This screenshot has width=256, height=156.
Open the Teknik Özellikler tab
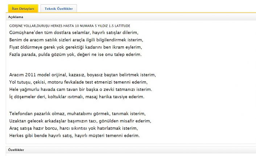(x=59, y=8)
